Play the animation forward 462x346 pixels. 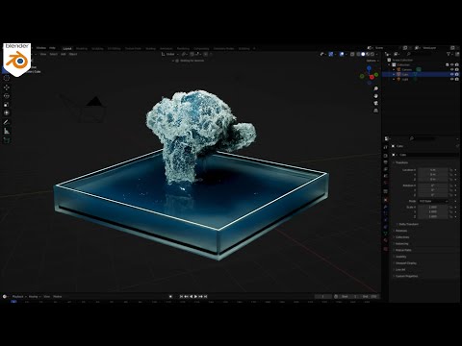click(195, 297)
